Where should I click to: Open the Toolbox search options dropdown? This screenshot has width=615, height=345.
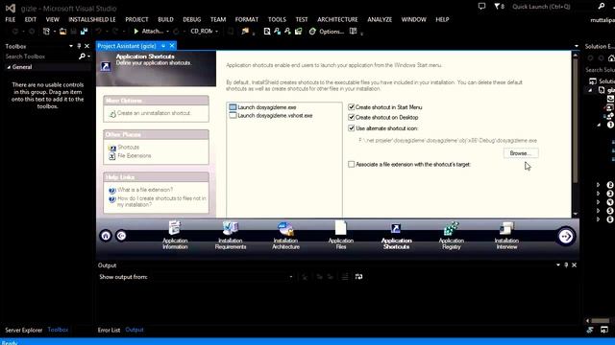[x=89, y=57]
